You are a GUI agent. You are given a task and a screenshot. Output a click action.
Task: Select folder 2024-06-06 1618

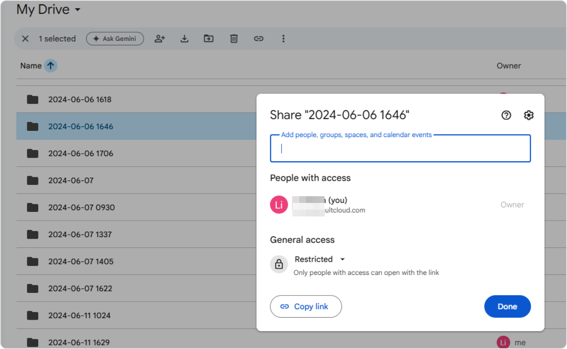click(x=80, y=100)
